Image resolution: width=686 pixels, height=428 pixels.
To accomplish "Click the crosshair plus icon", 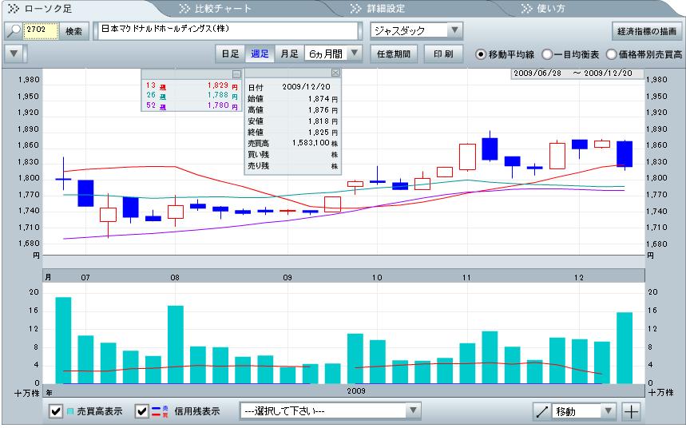I will 631,412.
